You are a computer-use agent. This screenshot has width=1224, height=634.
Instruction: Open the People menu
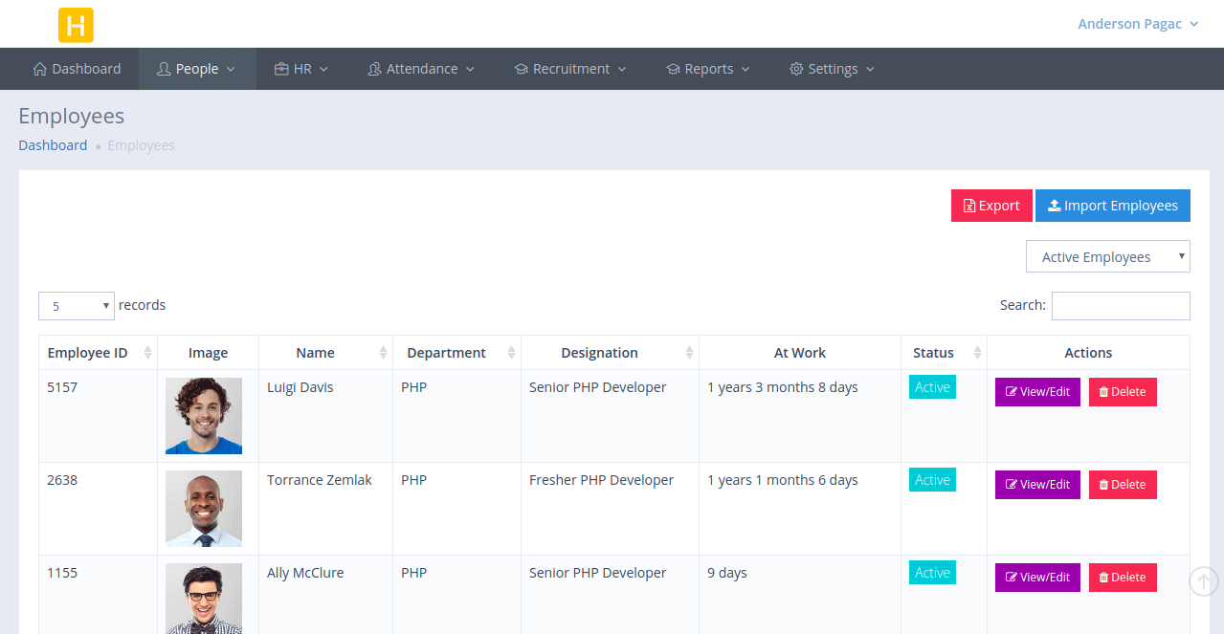(196, 69)
